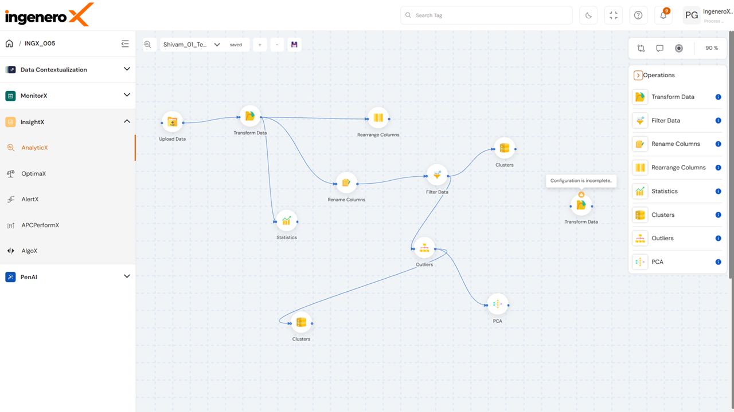Show info for Transform Data operation
The image size is (734, 412).
point(719,97)
